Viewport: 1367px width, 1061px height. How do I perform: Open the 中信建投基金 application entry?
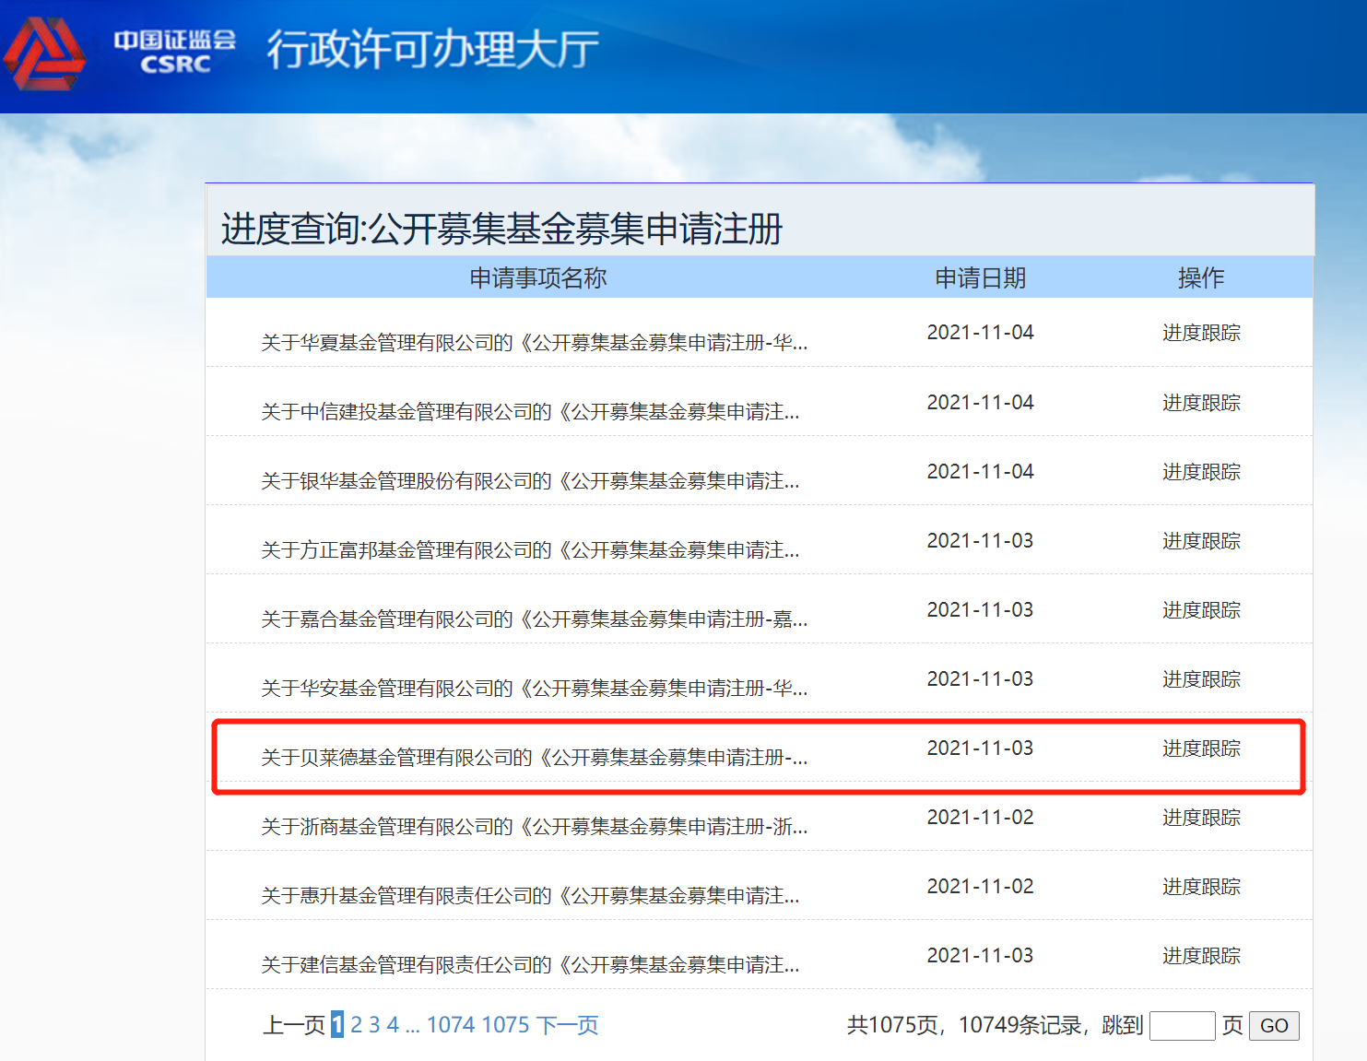tap(530, 412)
